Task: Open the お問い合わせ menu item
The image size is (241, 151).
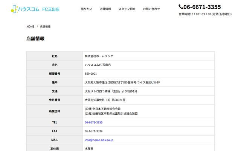Action: click(151, 9)
